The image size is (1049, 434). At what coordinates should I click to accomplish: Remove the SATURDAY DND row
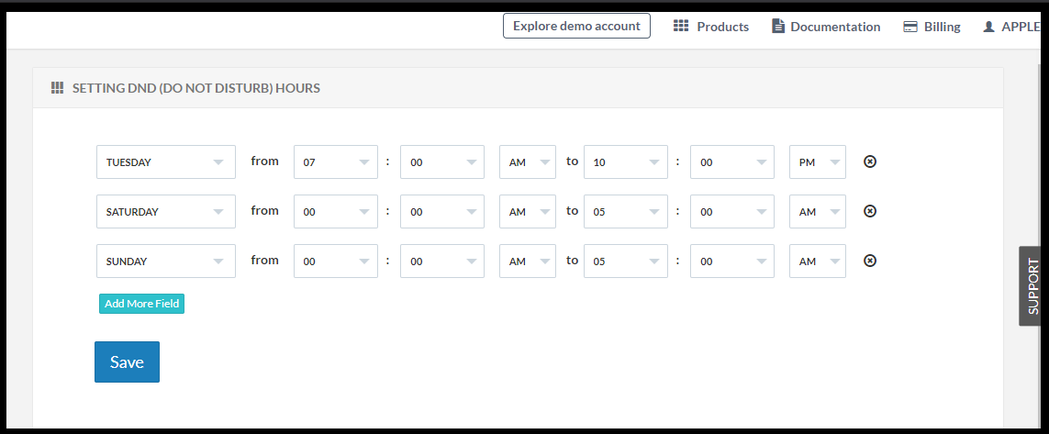point(870,211)
